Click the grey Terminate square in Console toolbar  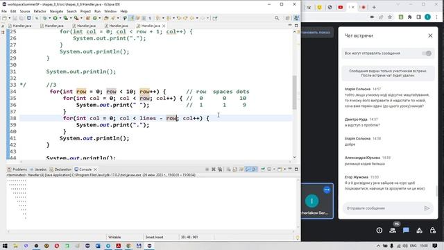(x=207, y=169)
